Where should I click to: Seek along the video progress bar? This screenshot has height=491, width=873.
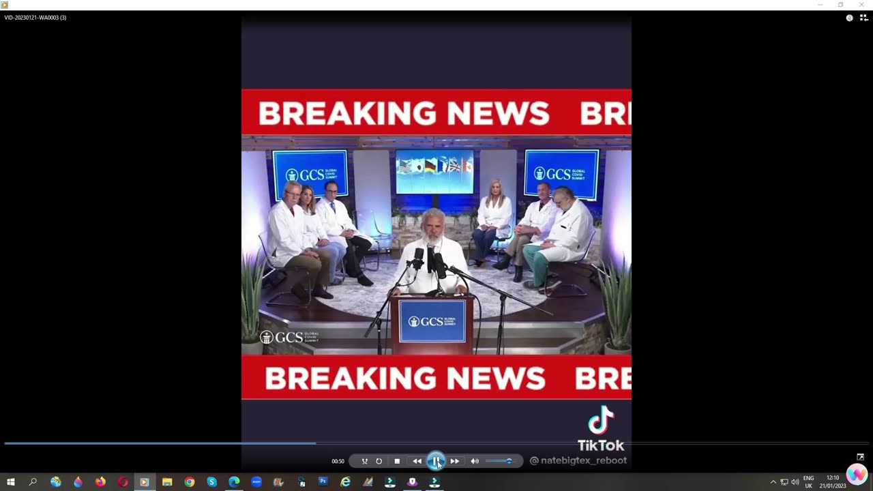[x=436, y=443]
